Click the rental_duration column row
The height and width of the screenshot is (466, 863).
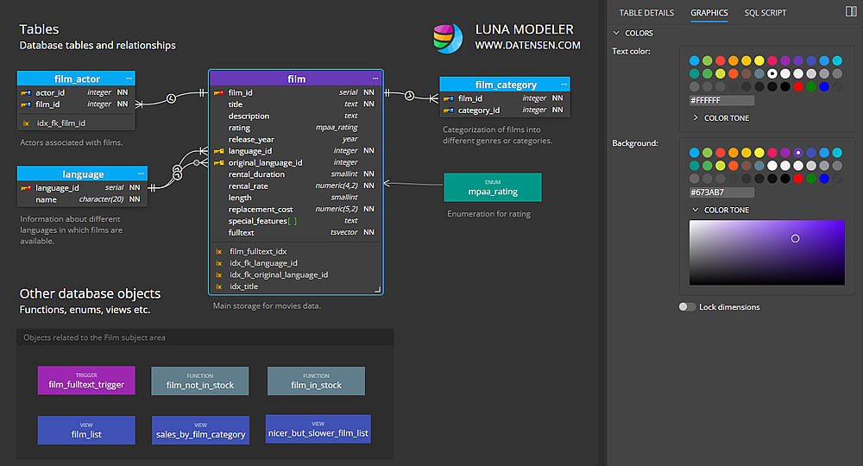[296, 174]
